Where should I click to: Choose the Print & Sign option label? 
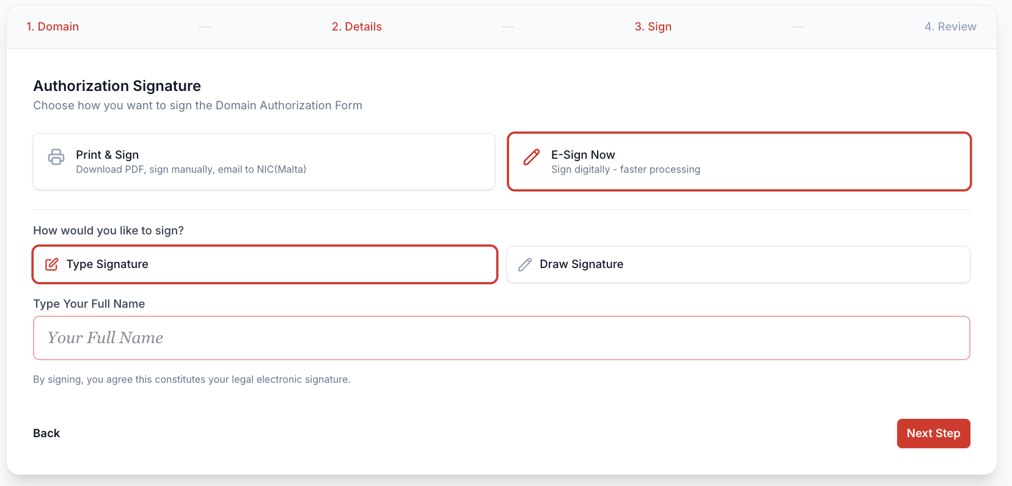point(108,154)
